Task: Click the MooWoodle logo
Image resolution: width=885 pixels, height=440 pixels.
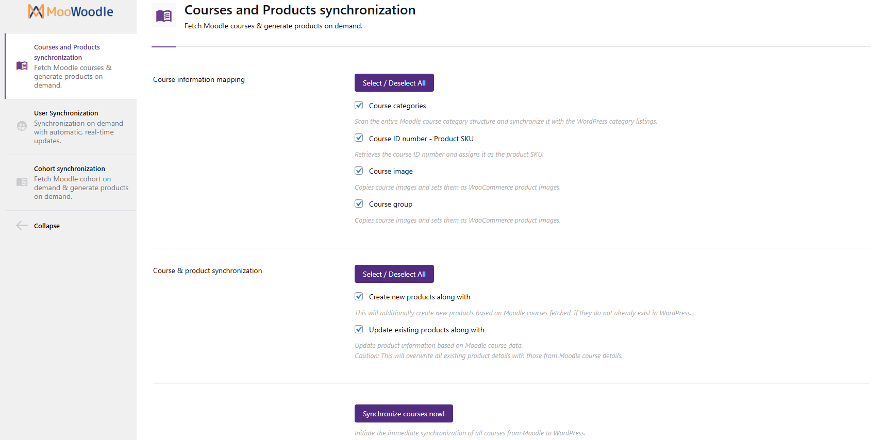Action: point(71,11)
